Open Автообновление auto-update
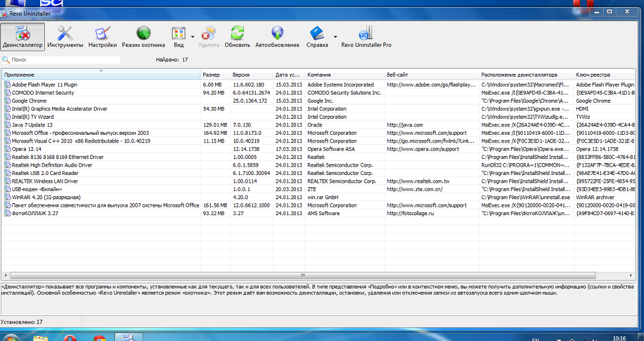Image resolution: width=644 pixels, height=341 pixels. point(277,37)
